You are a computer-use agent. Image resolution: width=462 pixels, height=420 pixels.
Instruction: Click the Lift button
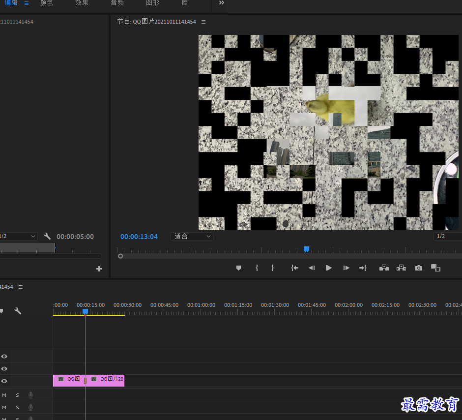tap(384, 268)
